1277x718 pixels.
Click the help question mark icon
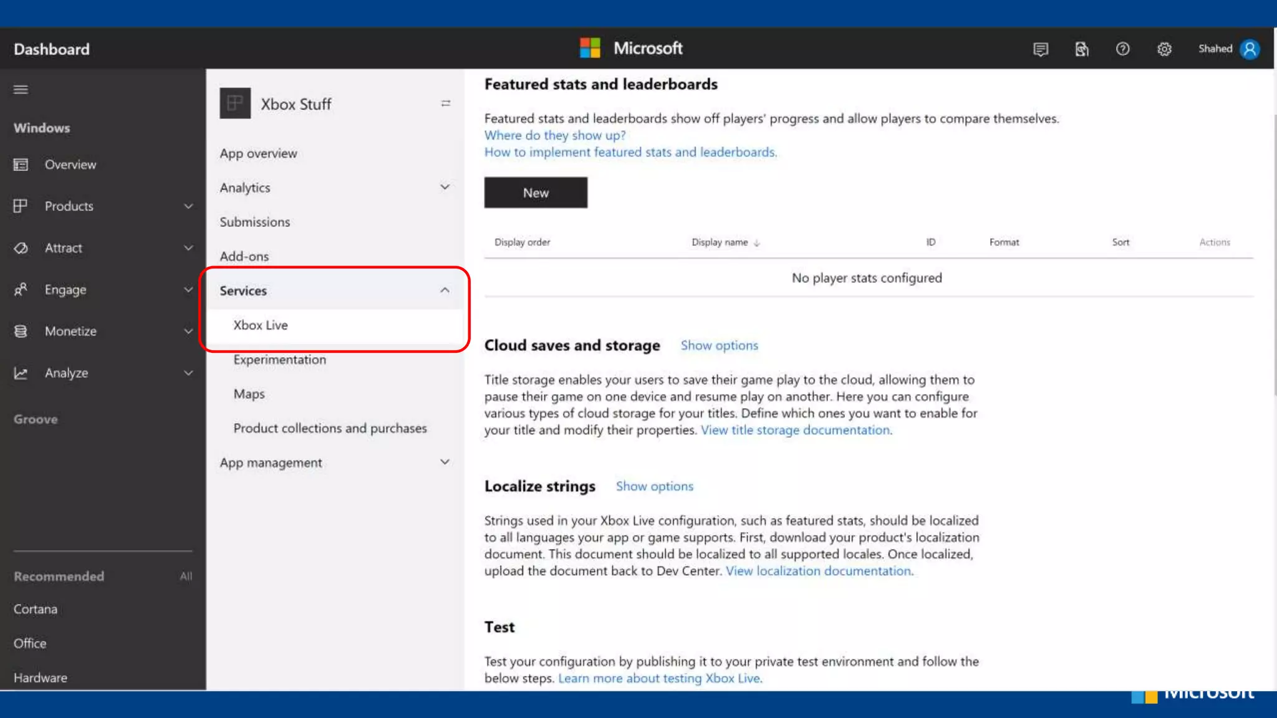[1122, 49]
